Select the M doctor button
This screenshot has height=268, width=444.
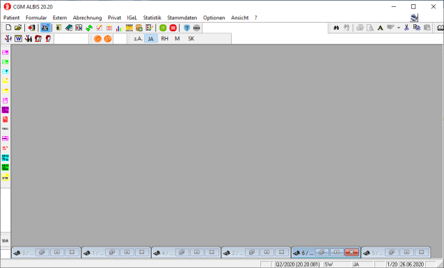click(x=177, y=39)
